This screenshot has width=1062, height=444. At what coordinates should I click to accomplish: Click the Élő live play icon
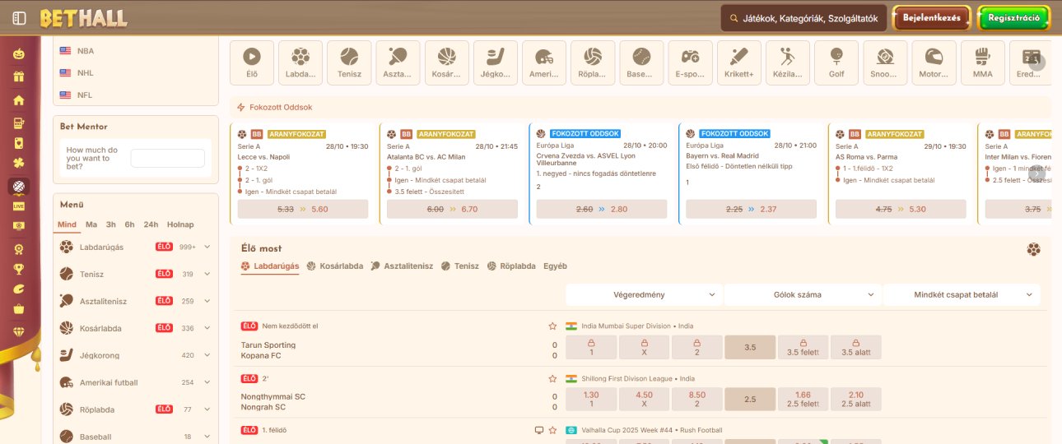tap(252, 62)
